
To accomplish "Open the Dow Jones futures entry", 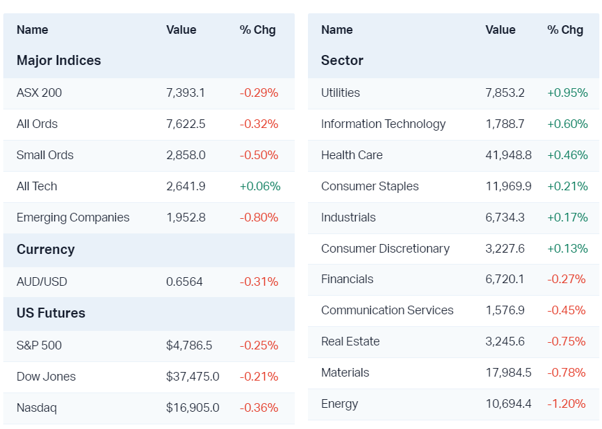I will (46, 377).
